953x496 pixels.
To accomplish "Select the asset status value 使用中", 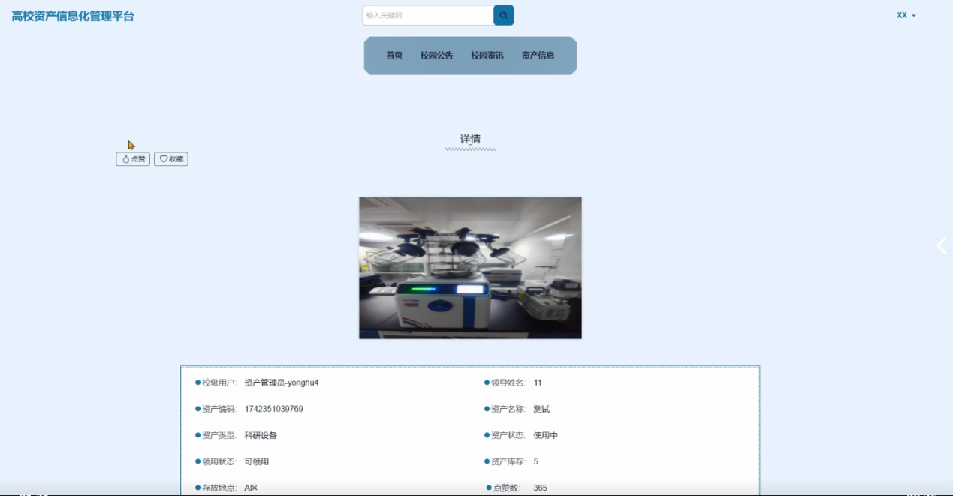I will (x=546, y=435).
